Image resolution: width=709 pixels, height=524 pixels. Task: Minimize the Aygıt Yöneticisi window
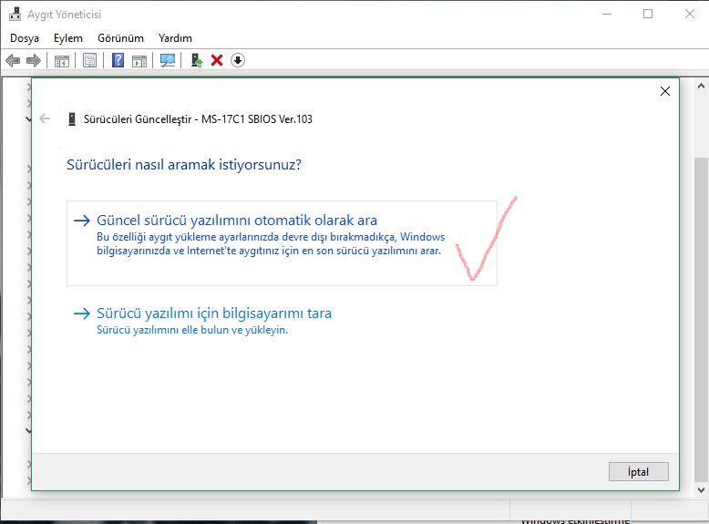pyautogui.click(x=607, y=14)
